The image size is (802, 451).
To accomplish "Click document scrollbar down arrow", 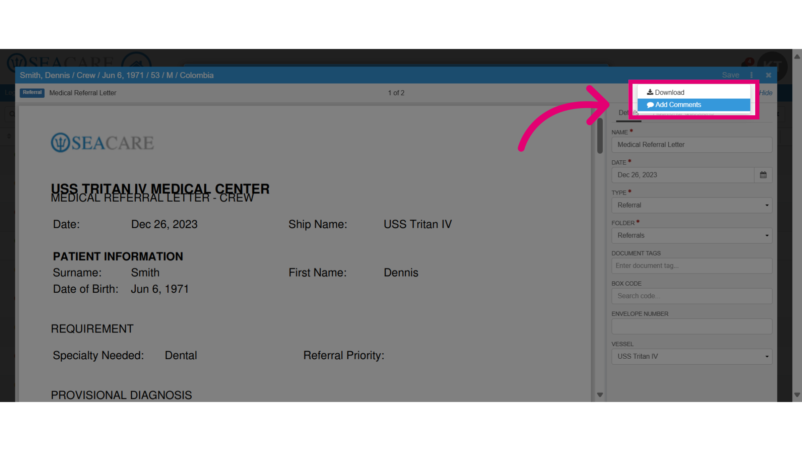I will [600, 395].
